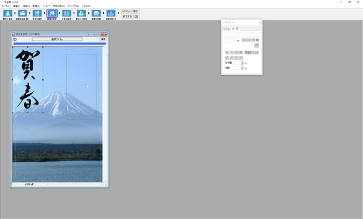363x219 pixels.
Task: Select the highlighted image settings workflow icon
Action: pos(52,13)
